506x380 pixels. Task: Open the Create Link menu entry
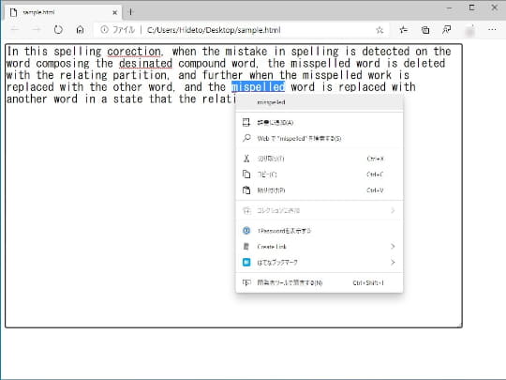click(x=320, y=247)
